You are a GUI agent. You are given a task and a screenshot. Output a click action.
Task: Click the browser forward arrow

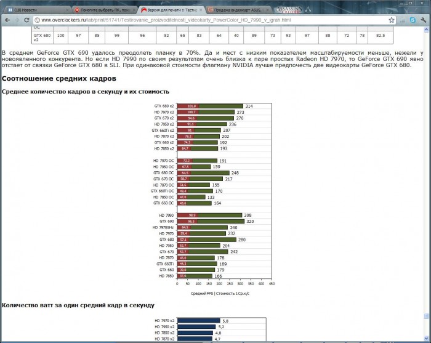(17, 20)
